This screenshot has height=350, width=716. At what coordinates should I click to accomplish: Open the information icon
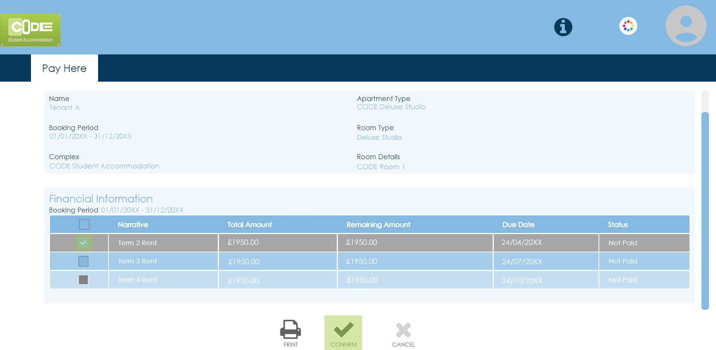coord(563,27)
